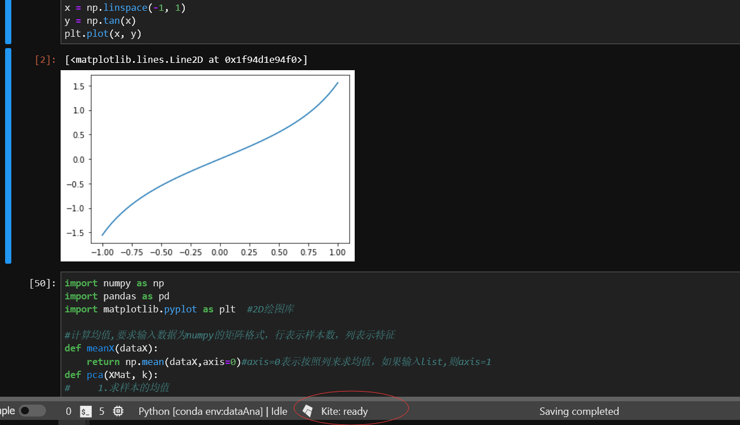Place cursor in plt.plot(x, y) line
This screenshot has width=740, height=425.
point(103,34)
